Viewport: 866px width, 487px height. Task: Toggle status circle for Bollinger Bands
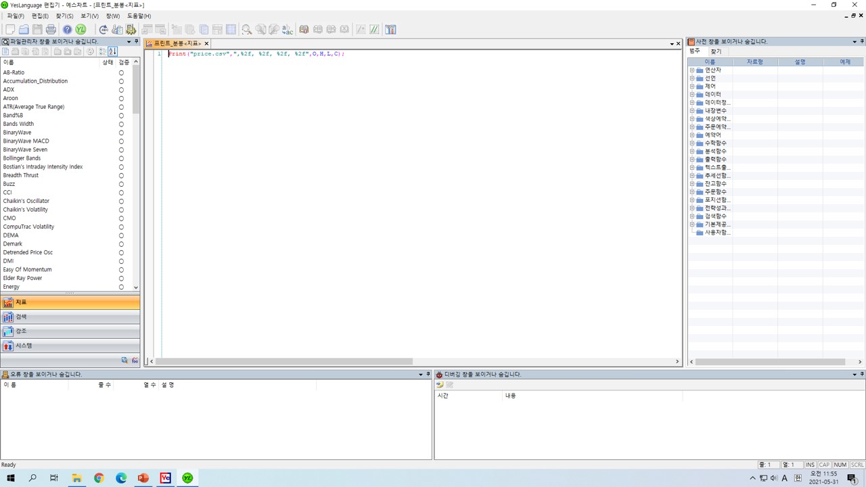121,158
